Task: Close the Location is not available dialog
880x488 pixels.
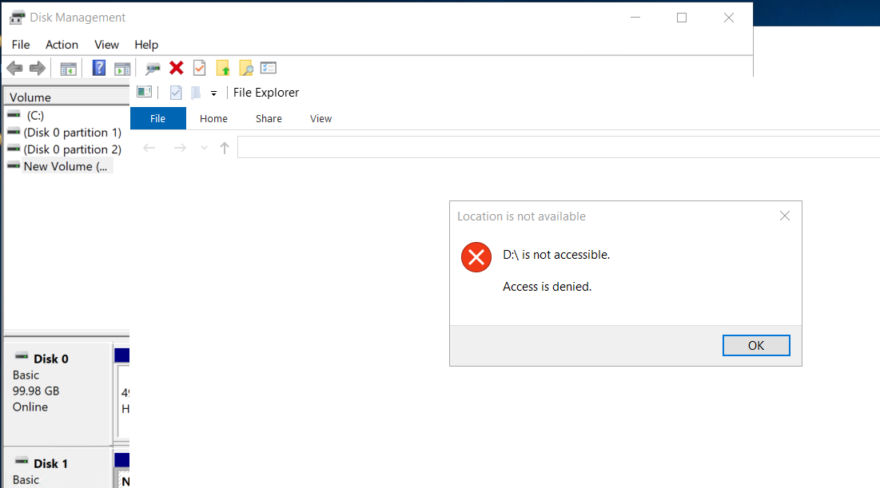Action: click(x=785, y=216)
